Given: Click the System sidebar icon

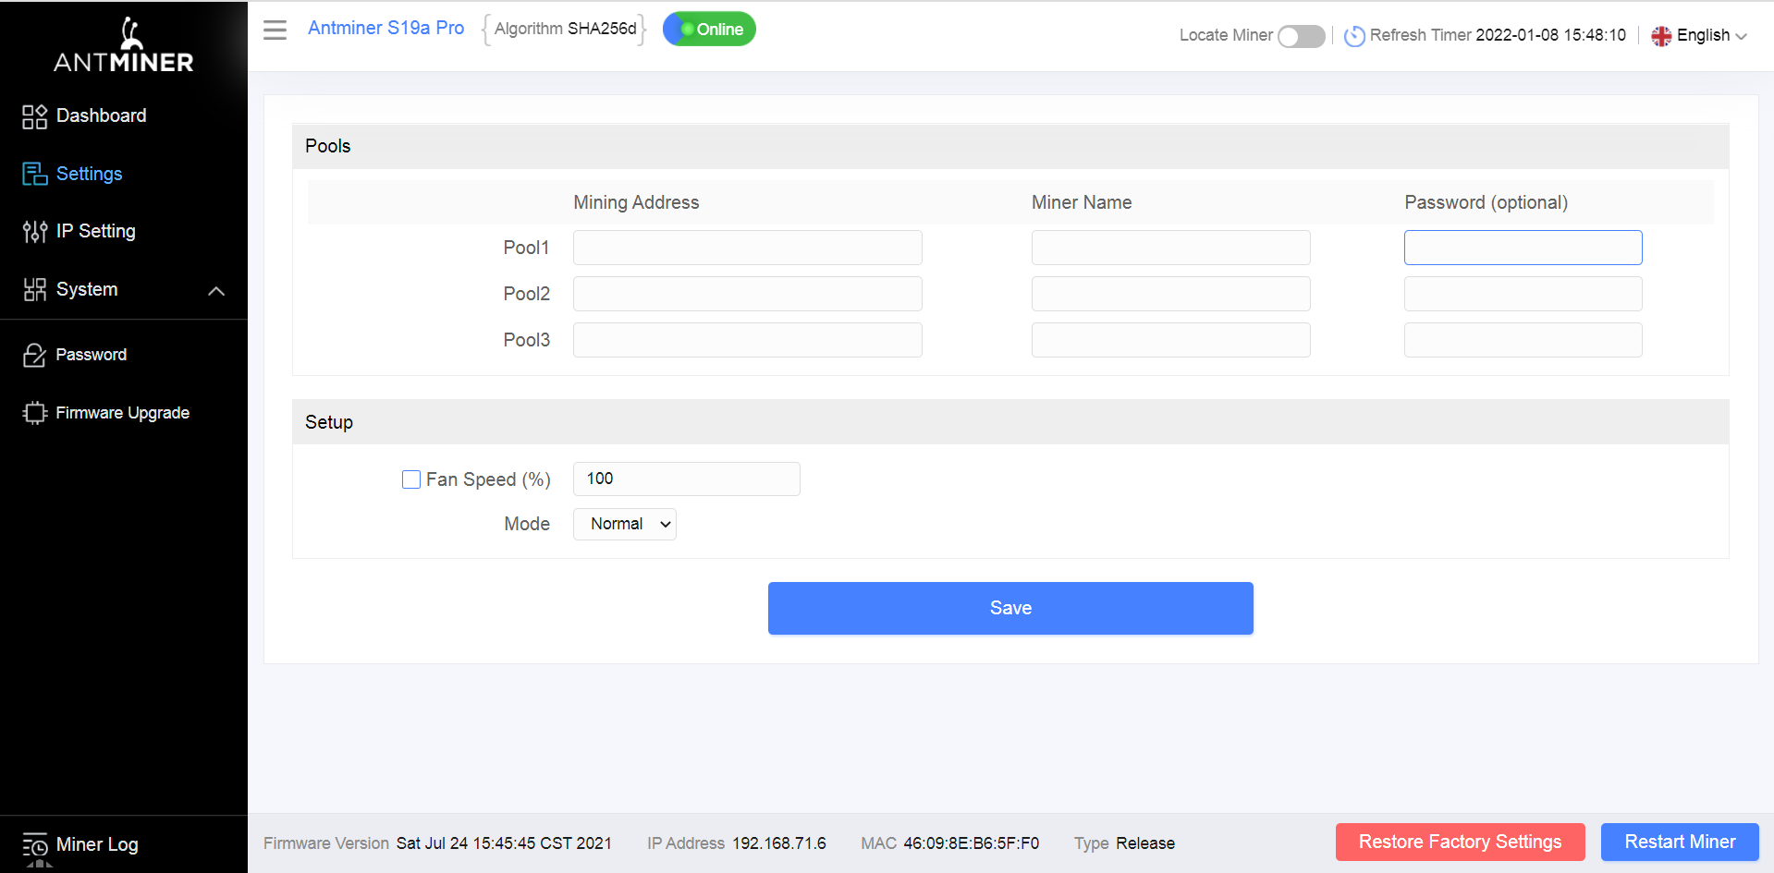Looking at the screenshot, I should [x=34, y=290].
